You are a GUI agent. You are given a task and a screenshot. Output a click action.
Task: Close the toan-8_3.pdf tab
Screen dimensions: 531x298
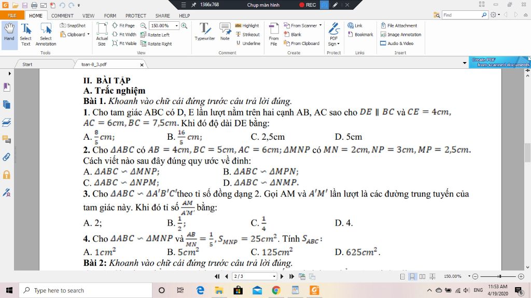coord(142,65)
